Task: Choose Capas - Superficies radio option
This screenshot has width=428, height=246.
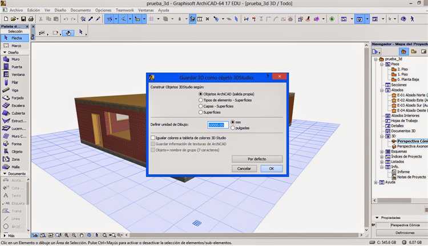Action: click(201, 106)
